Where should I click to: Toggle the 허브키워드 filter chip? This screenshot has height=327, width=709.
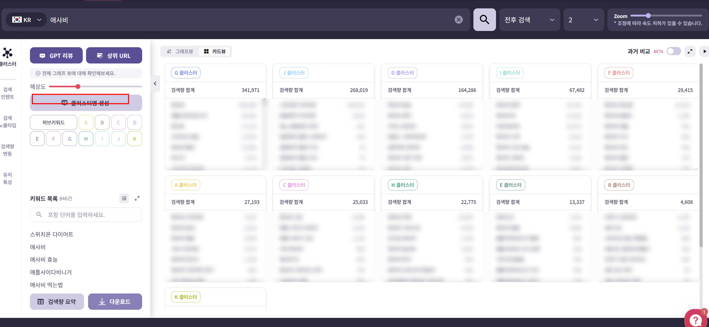click(53, 122)
